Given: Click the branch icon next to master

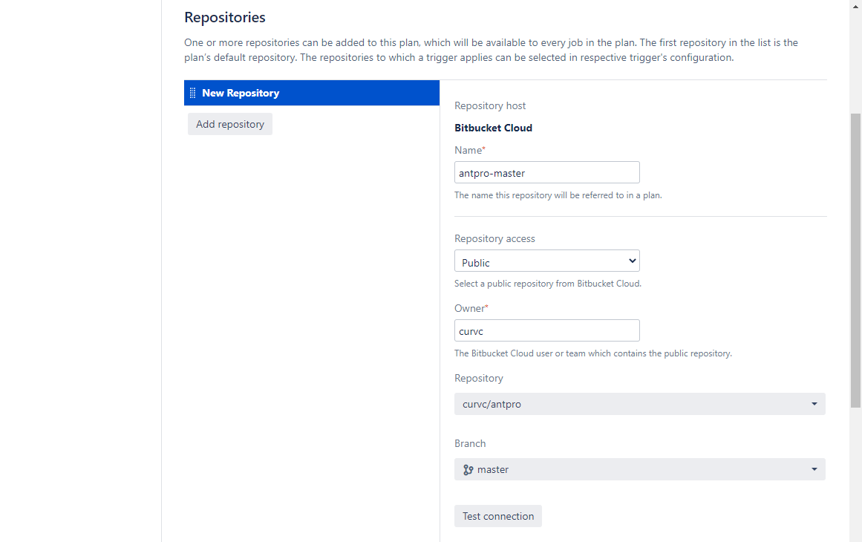Looking at the screenshot, I should coord(468,469).
